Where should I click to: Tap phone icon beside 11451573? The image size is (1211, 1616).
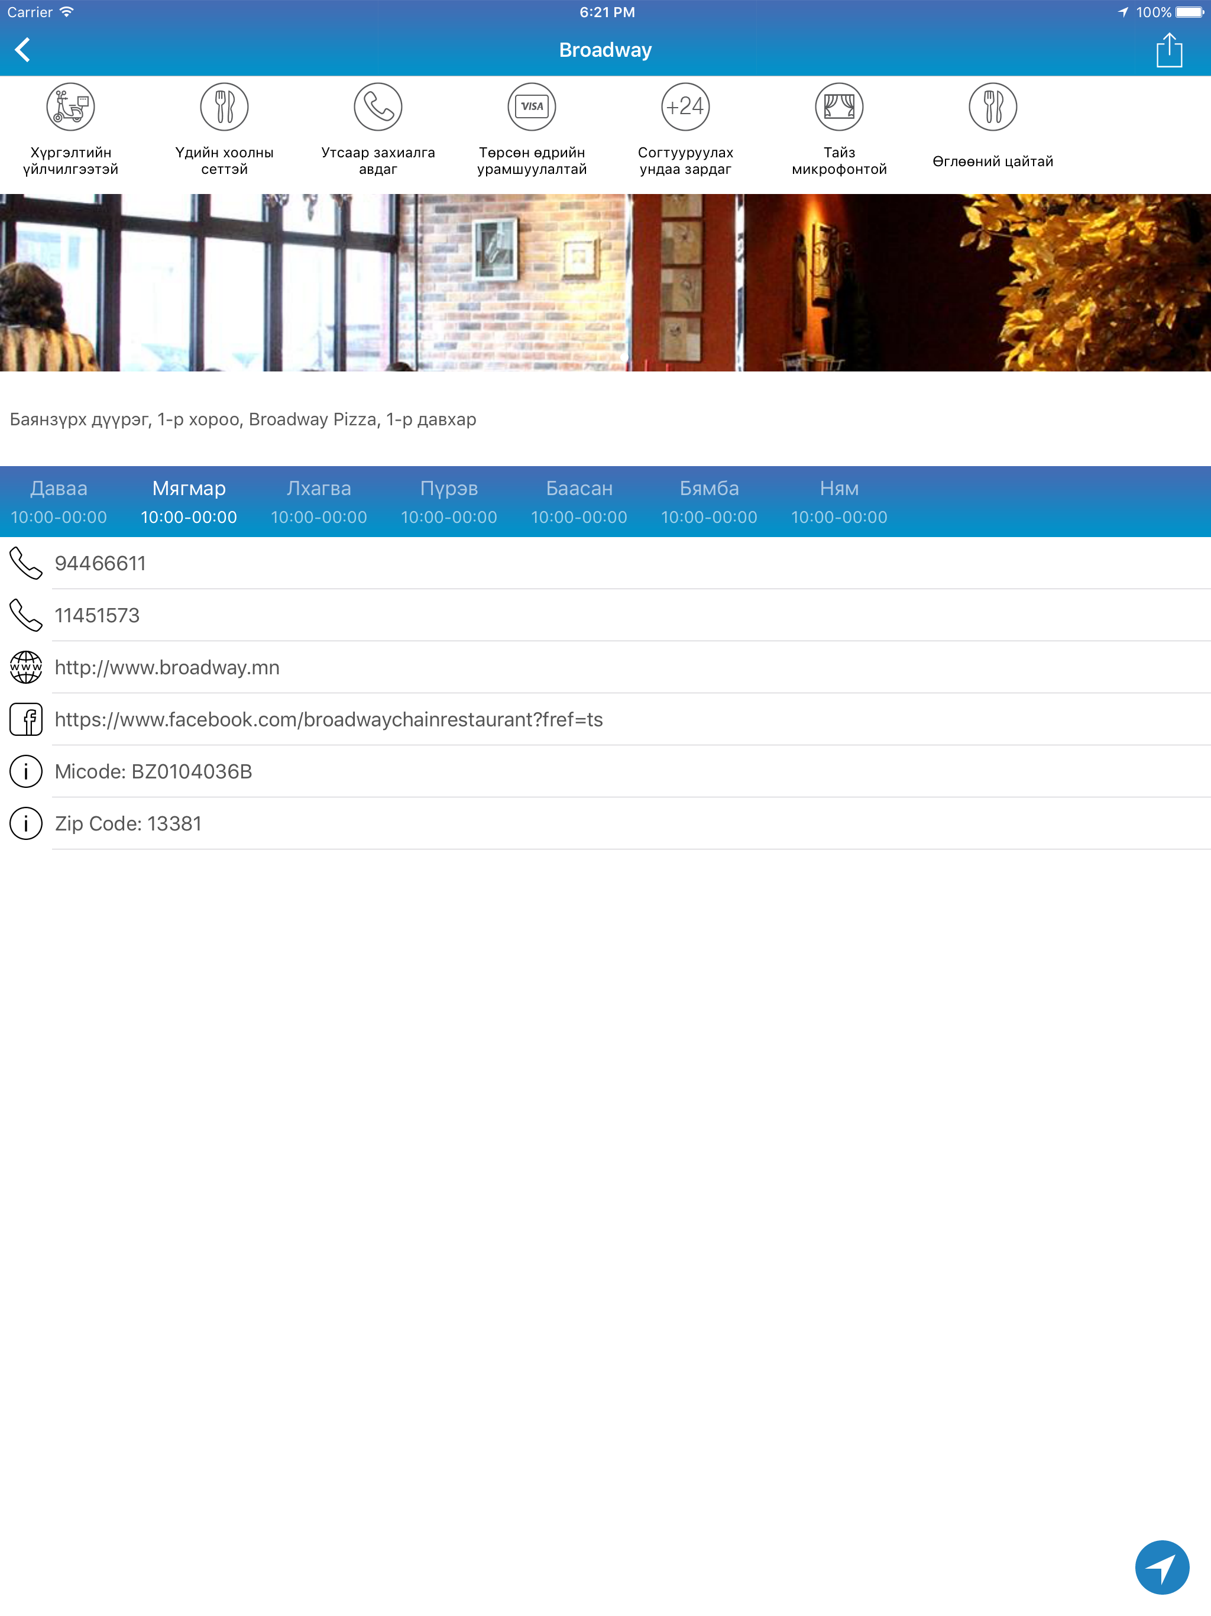(x=25, y=615)
